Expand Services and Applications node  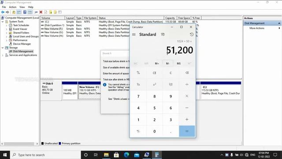point(3,55)
